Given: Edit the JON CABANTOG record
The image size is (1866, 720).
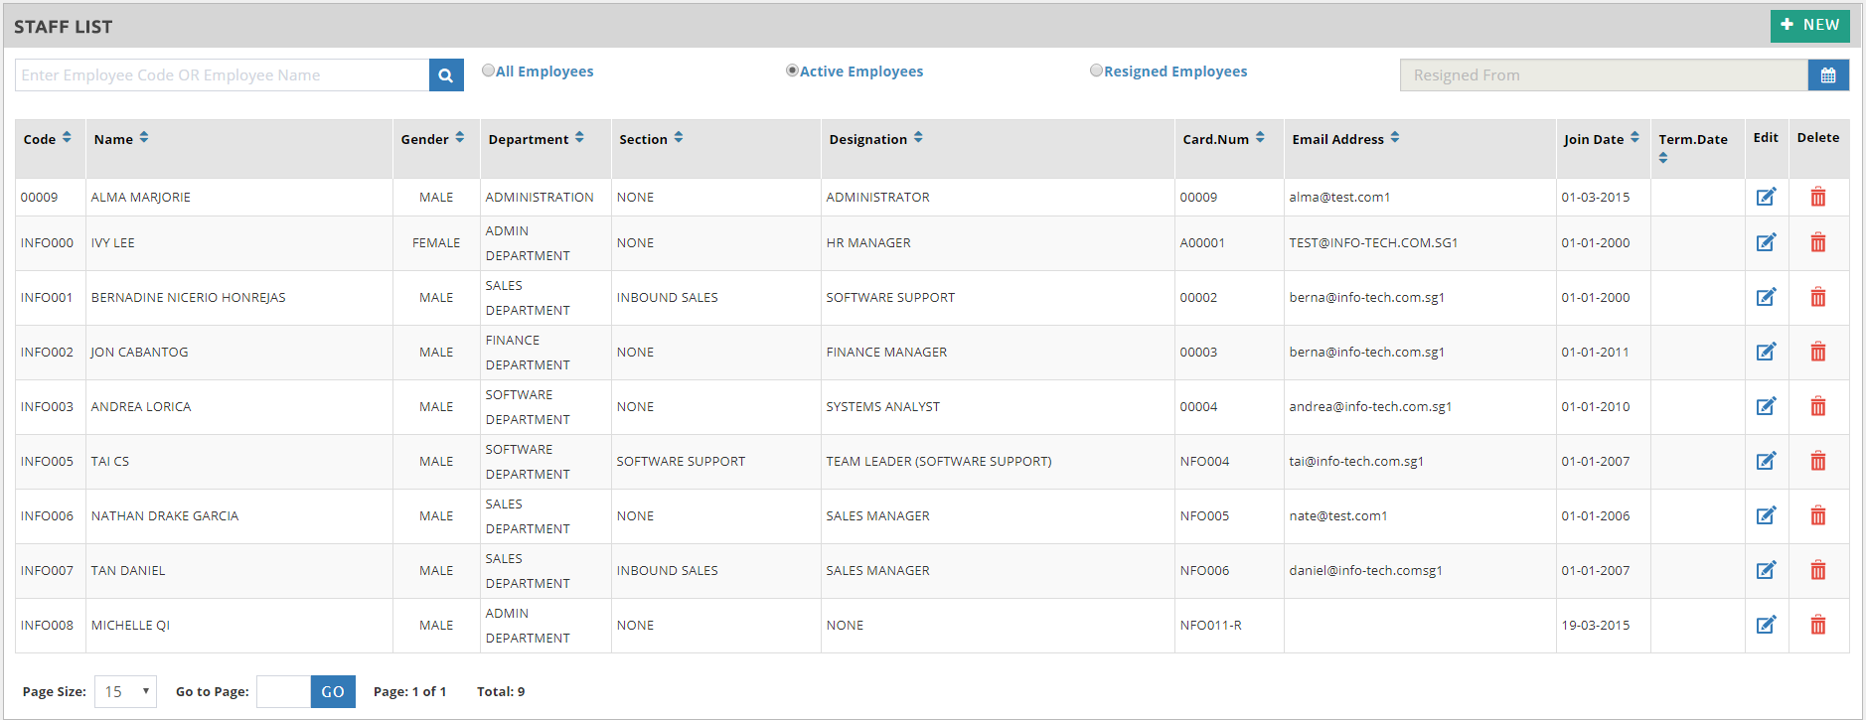Looking at the screenshot, I should pyautogui.click(x=1766, y=352).
